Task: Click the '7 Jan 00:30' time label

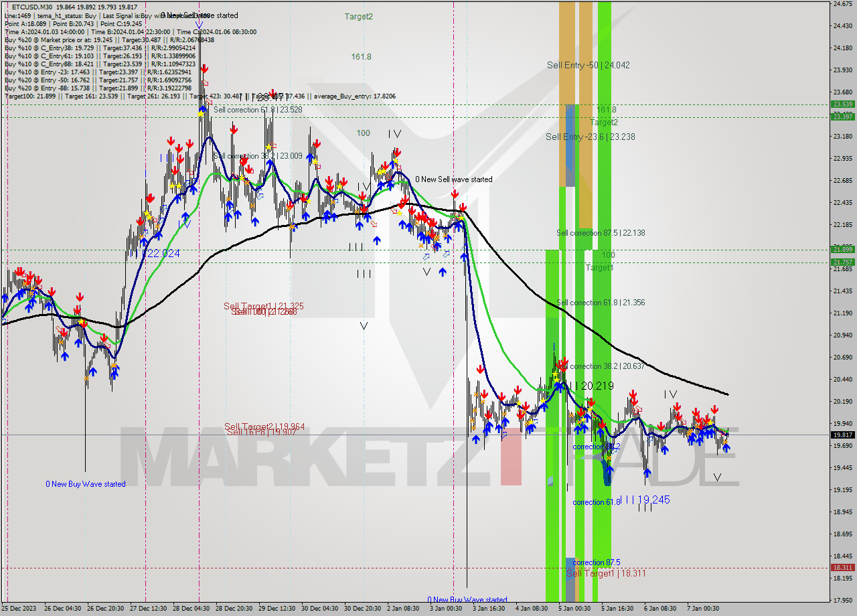Action: click(x=703, y=609)
